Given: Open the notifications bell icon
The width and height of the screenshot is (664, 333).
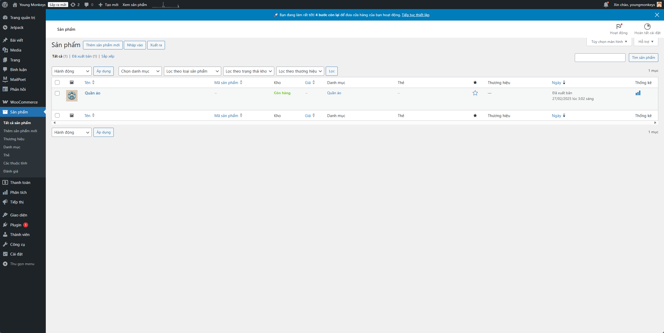Looking at the screenshot, I should click(606, 5).
